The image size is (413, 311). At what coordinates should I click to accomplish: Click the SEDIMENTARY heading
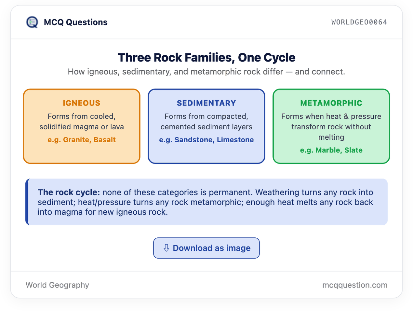[x=206, y=103]
